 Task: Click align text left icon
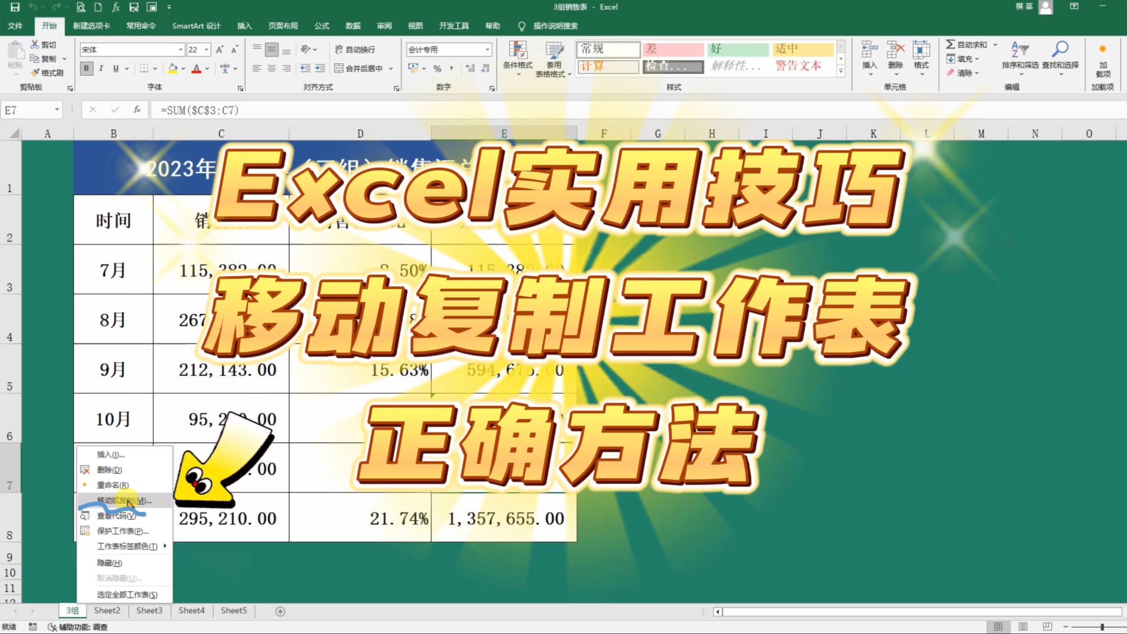(x=257, y=68)
